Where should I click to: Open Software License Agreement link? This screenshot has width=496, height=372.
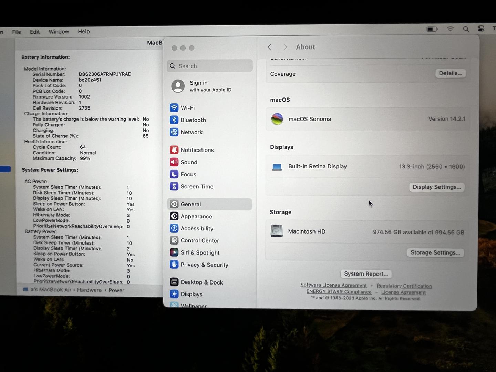pos(333,285)
